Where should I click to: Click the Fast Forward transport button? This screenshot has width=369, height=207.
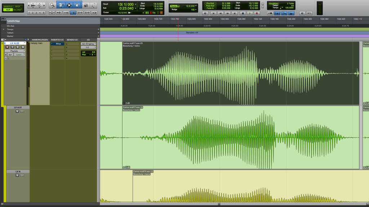pyautogui.click(x=228, y=13)
